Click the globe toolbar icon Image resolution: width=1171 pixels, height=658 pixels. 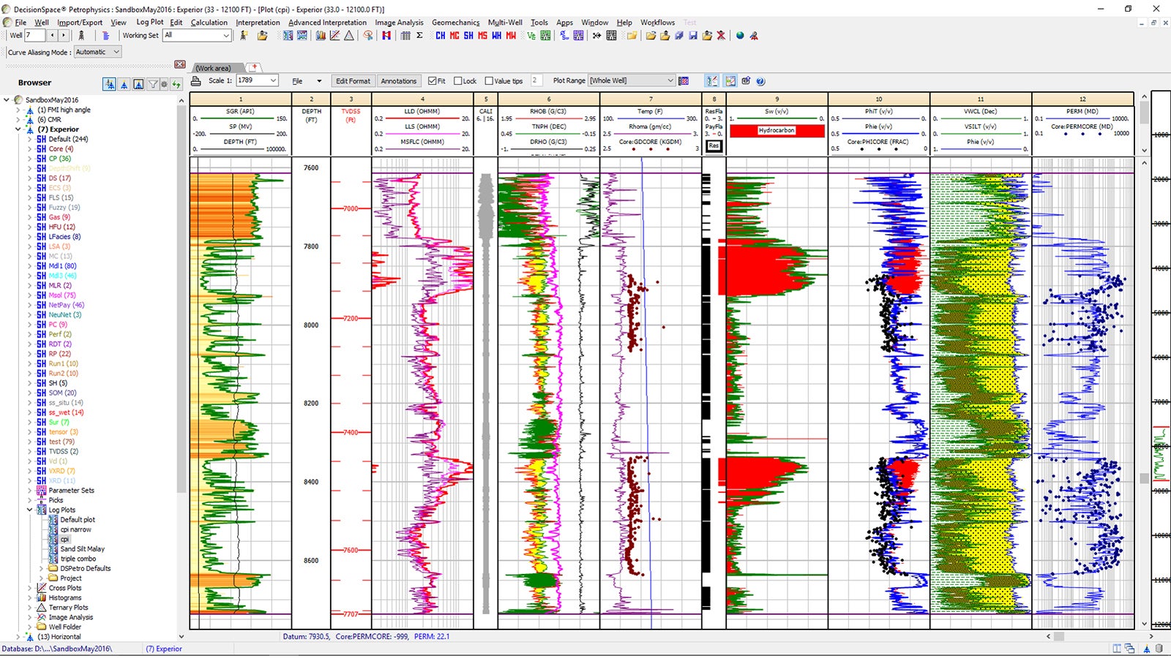740,35
